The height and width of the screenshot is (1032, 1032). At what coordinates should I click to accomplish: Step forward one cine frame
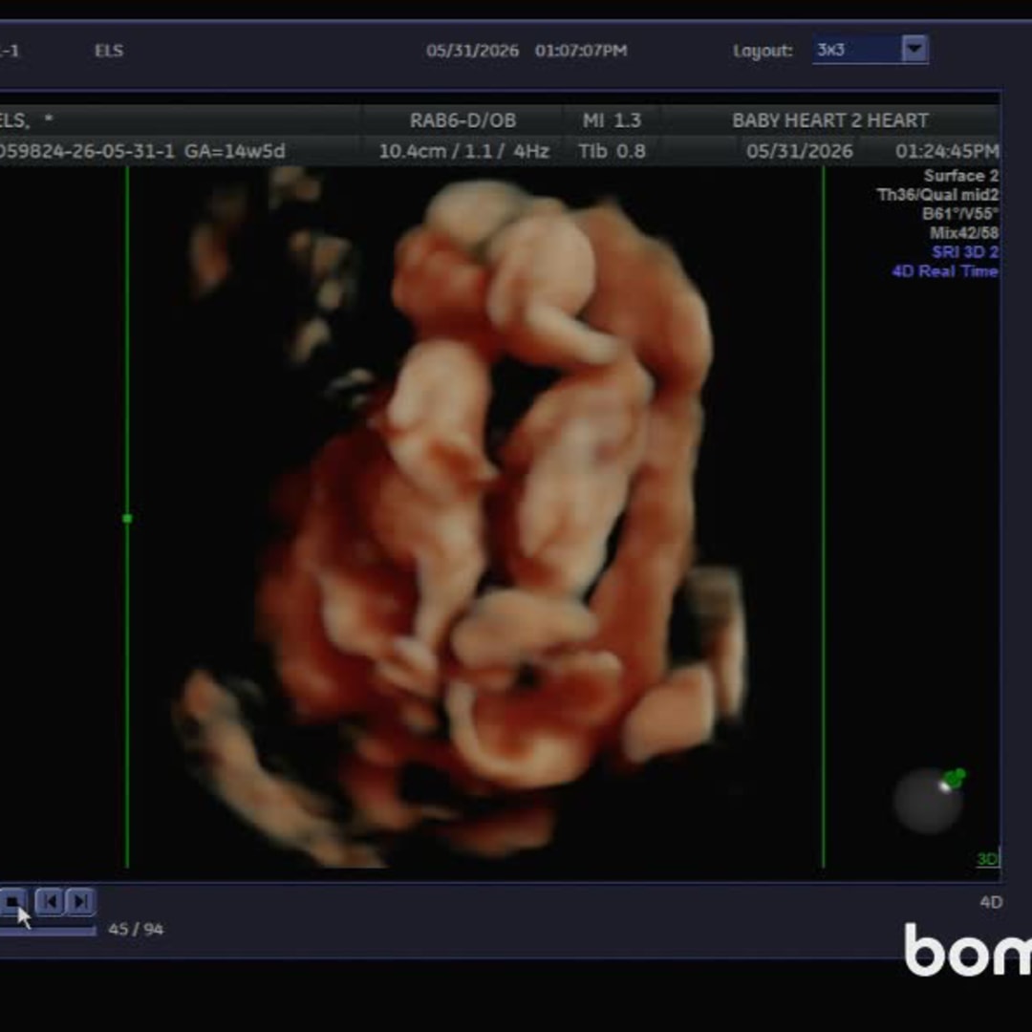pos(80,901)
